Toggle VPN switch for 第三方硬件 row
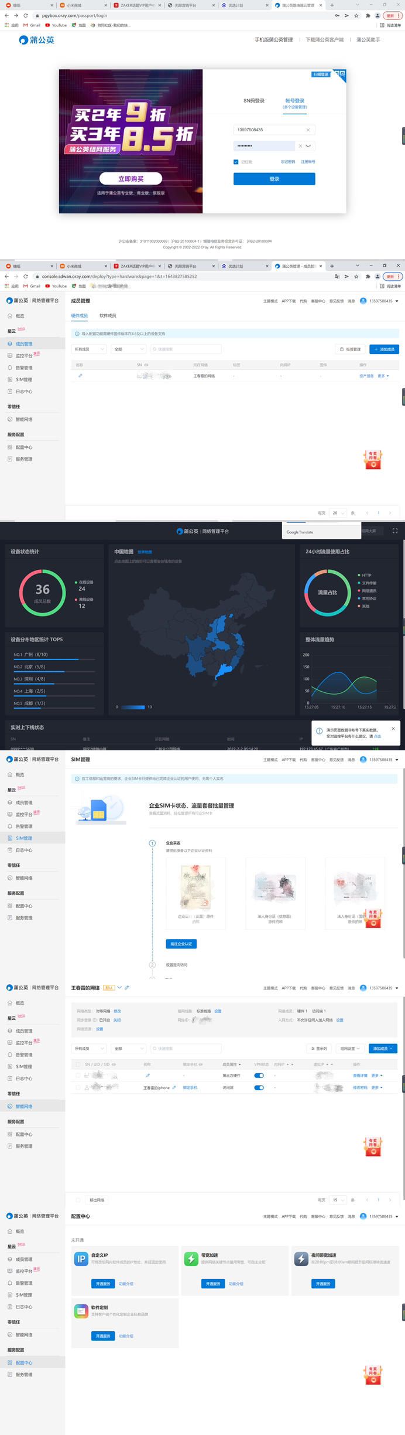 pyautogui.click(x=259, y=1076)
